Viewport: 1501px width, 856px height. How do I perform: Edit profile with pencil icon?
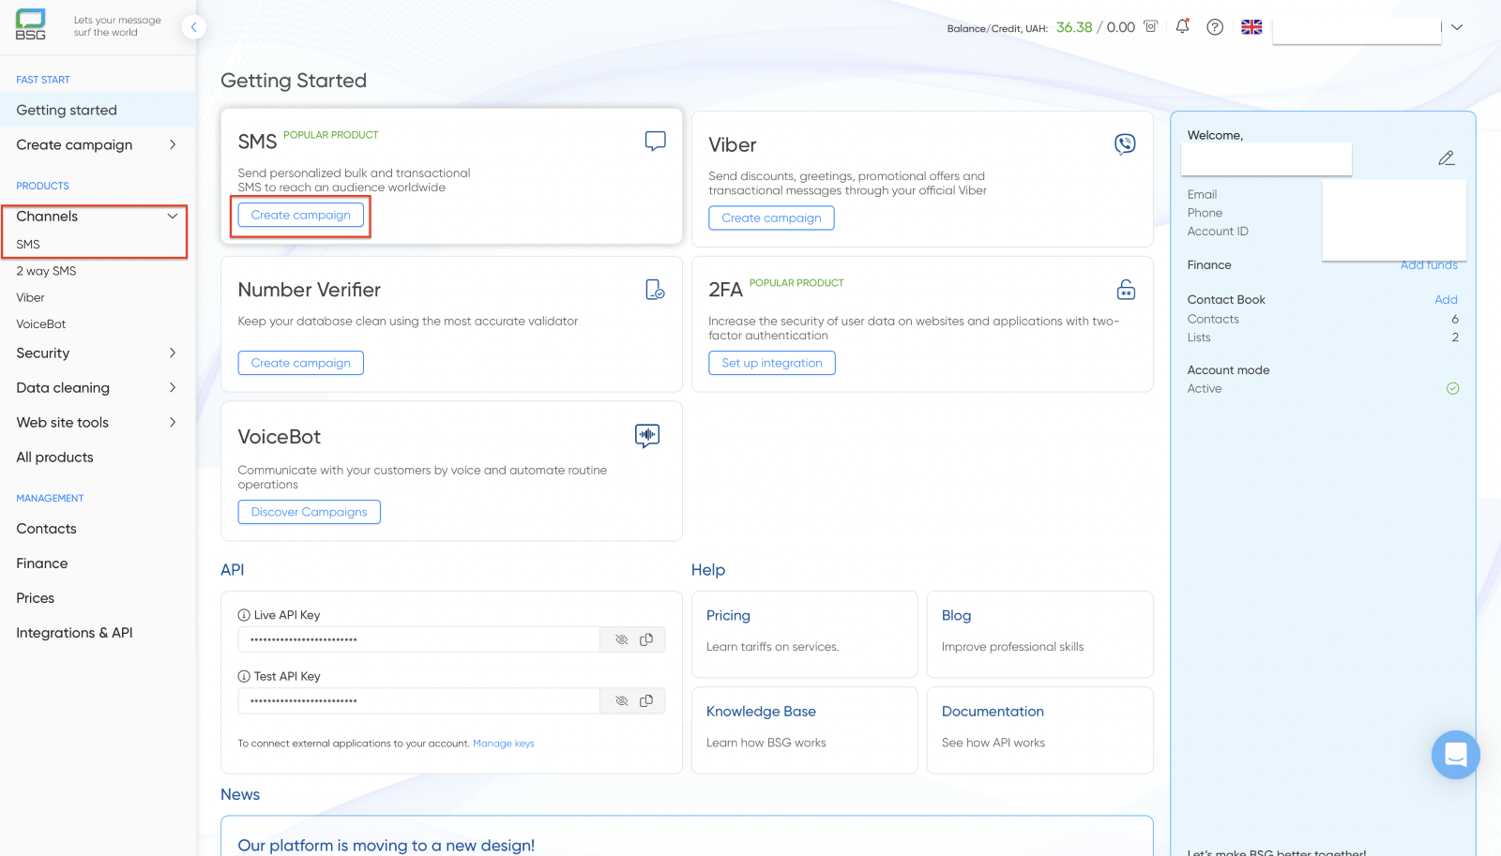pos(1447,158)
